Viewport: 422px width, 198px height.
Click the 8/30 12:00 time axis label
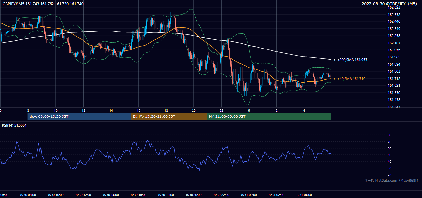pos(83,195)
